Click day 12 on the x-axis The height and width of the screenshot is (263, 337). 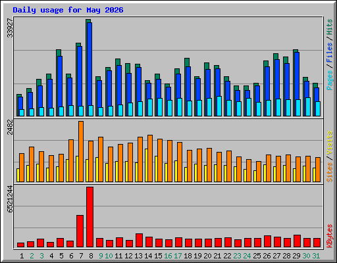click(128, 256)
